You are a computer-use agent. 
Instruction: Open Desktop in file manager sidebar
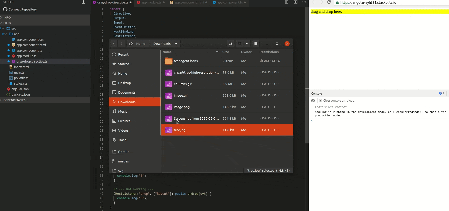(135, 83)
